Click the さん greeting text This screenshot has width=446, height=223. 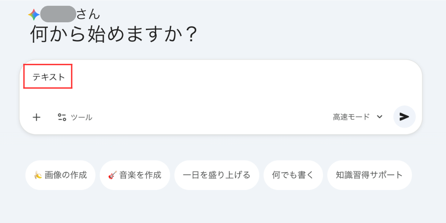[88, 14]
